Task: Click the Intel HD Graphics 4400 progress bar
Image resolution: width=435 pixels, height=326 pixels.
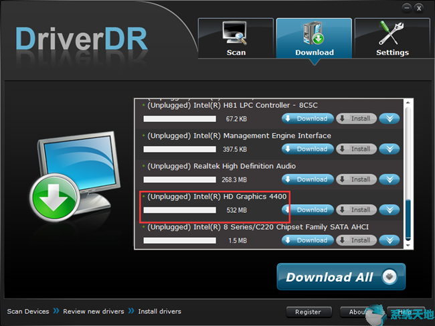Action: 180,210
